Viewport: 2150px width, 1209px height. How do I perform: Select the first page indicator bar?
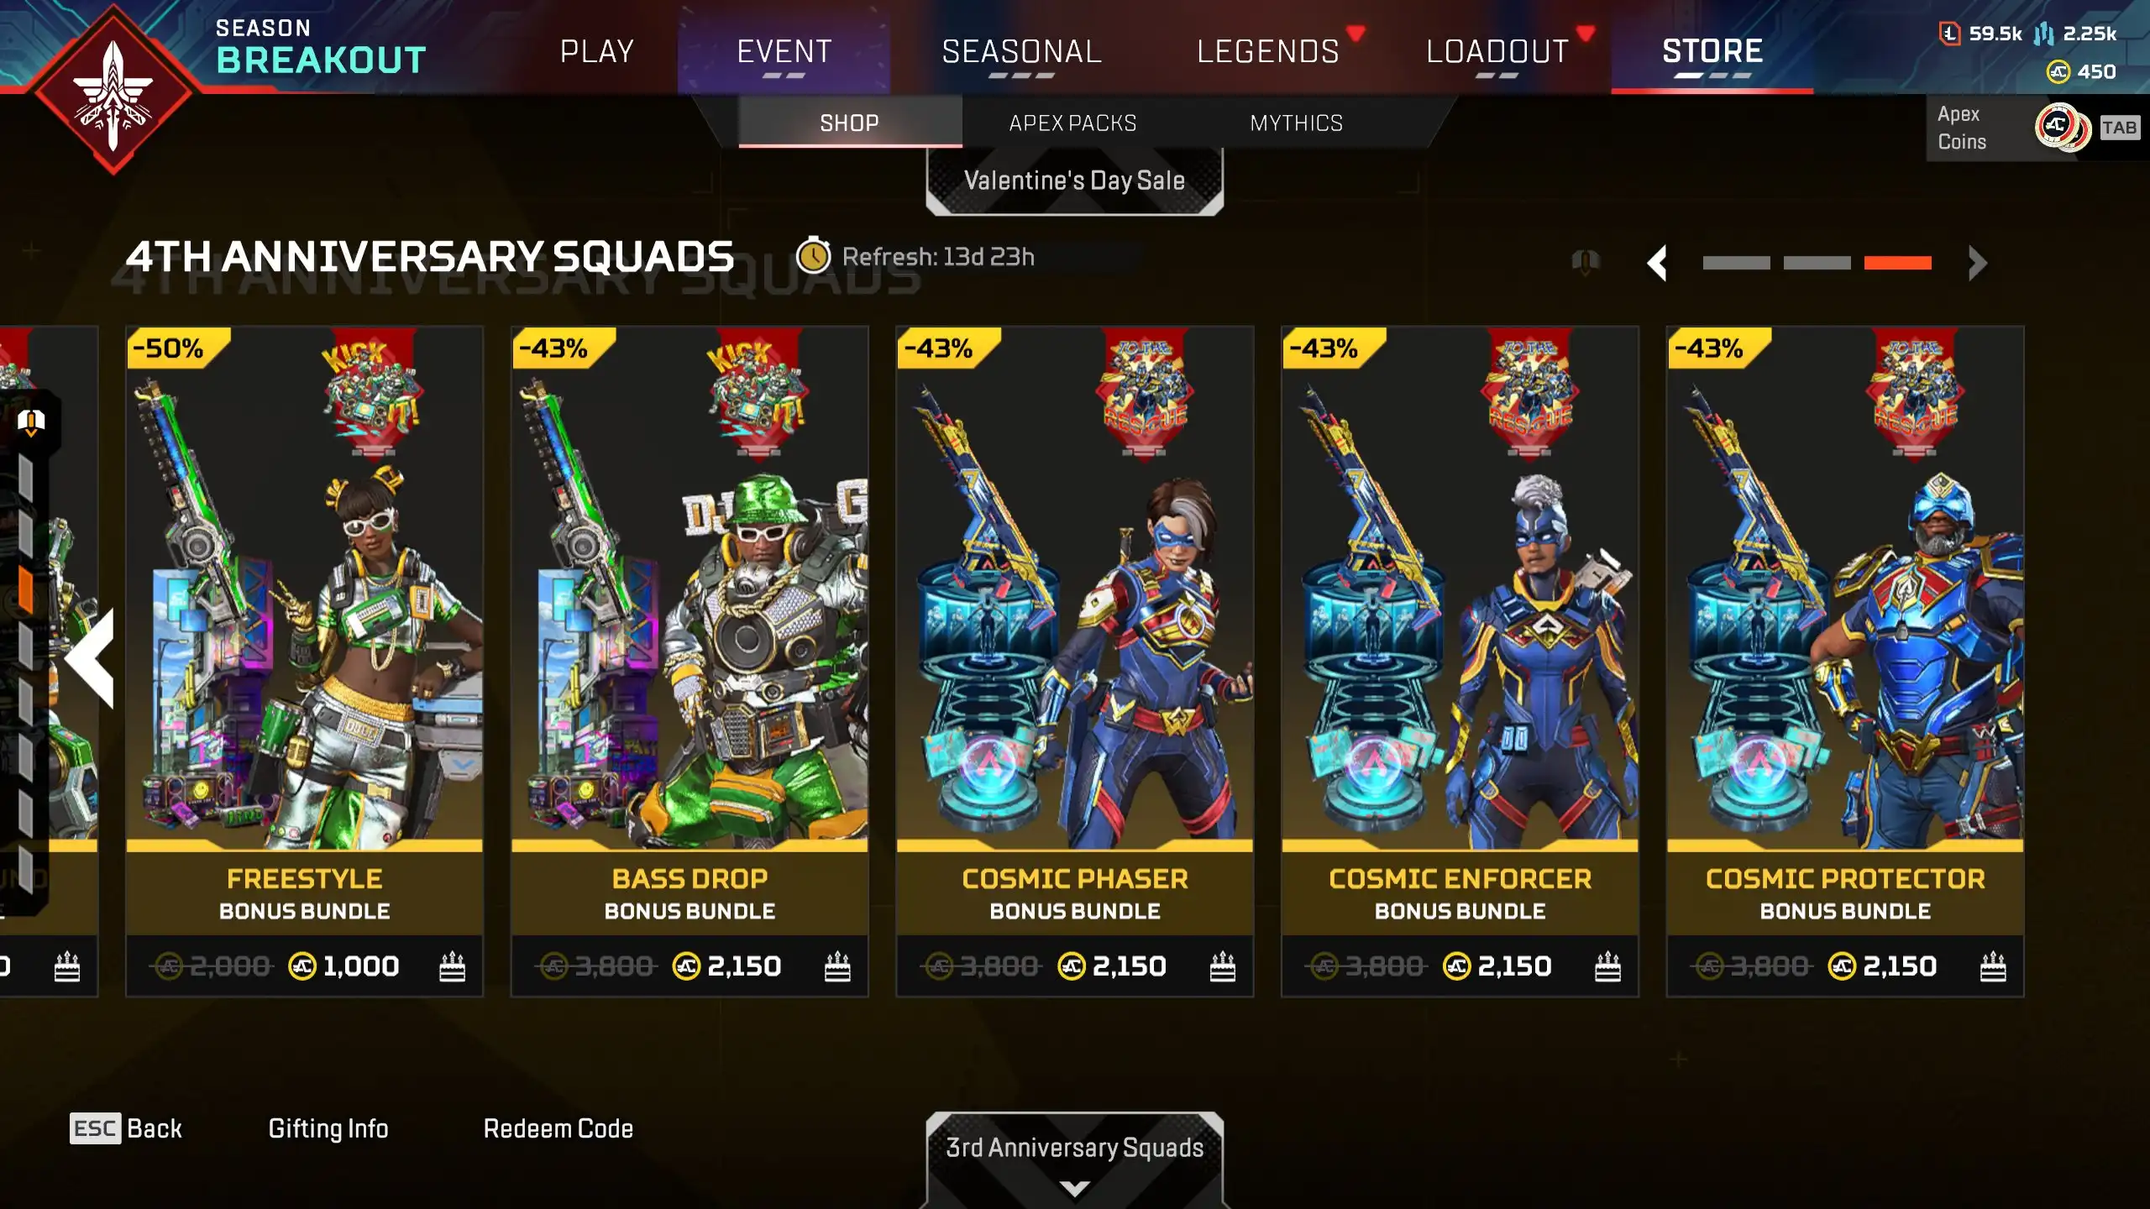click(1736, 263)
